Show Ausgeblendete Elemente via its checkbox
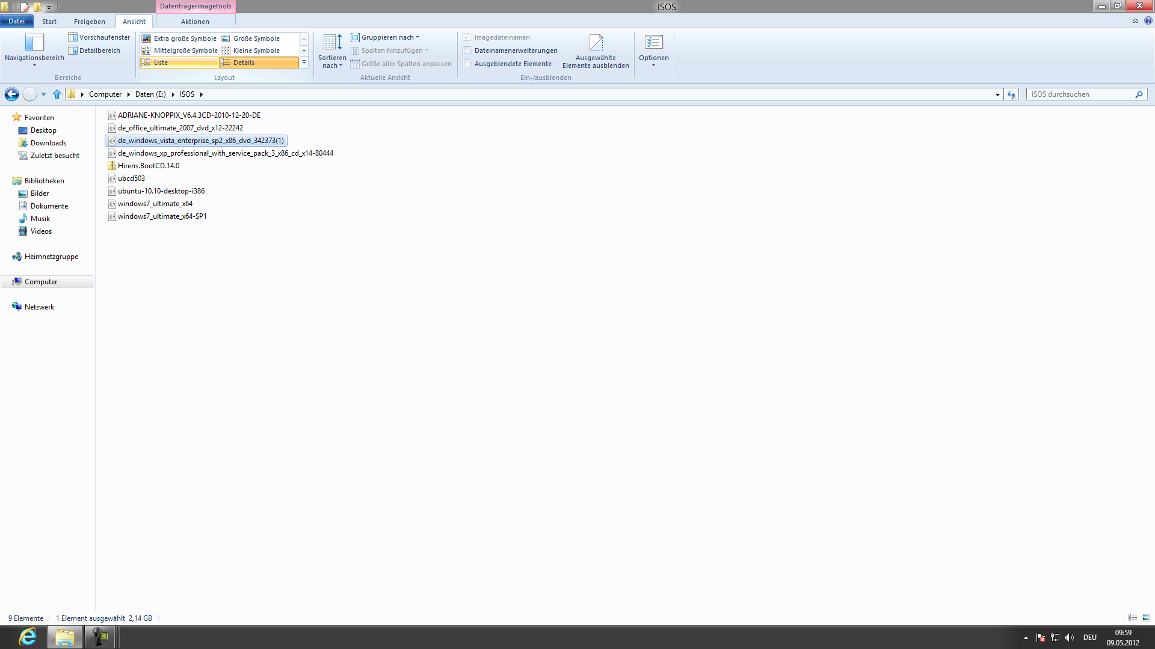 [467, 63]
